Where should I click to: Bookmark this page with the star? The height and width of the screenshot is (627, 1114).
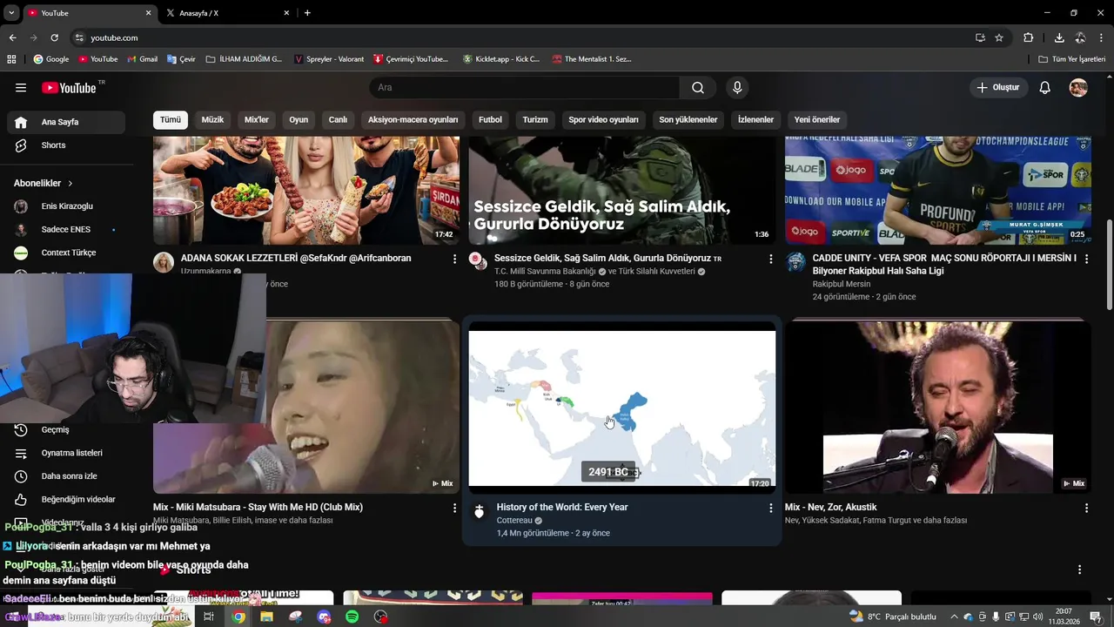point(999,37)
